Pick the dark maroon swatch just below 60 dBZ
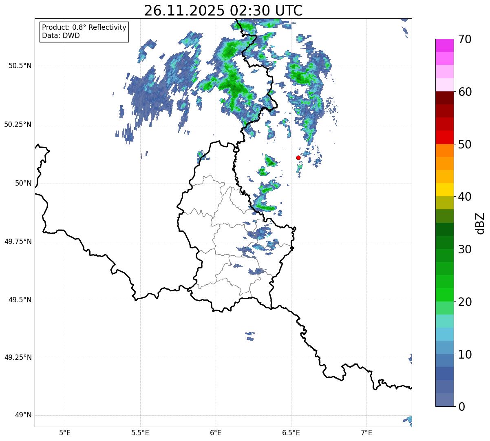This screenshot has width=490, height=441. [x=444, y=98]
